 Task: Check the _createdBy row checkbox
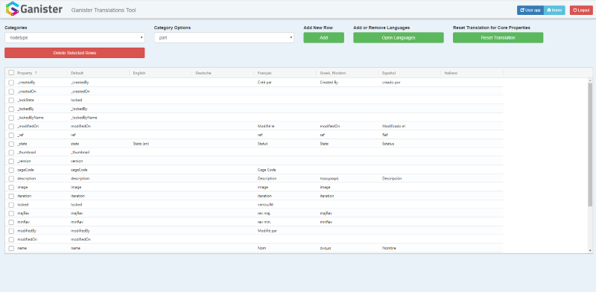coord(11,83)
